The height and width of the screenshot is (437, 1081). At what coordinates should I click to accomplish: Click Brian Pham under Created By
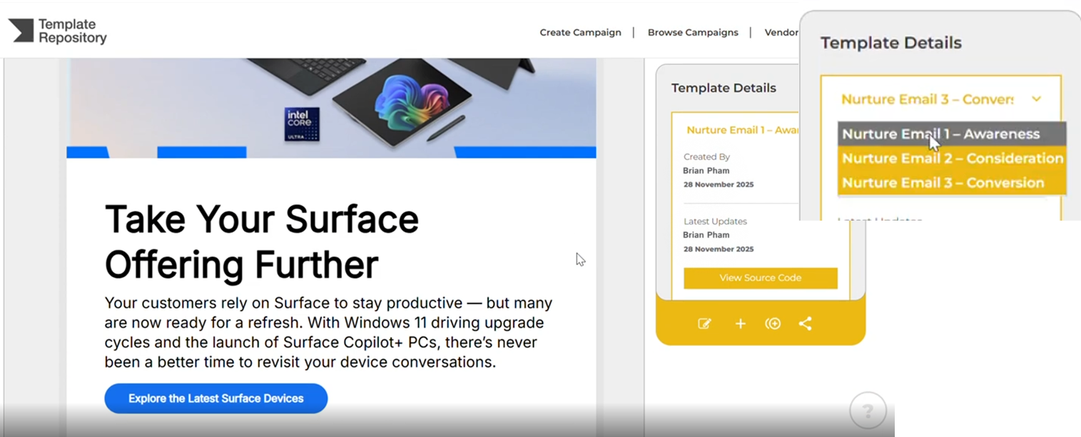706,171
